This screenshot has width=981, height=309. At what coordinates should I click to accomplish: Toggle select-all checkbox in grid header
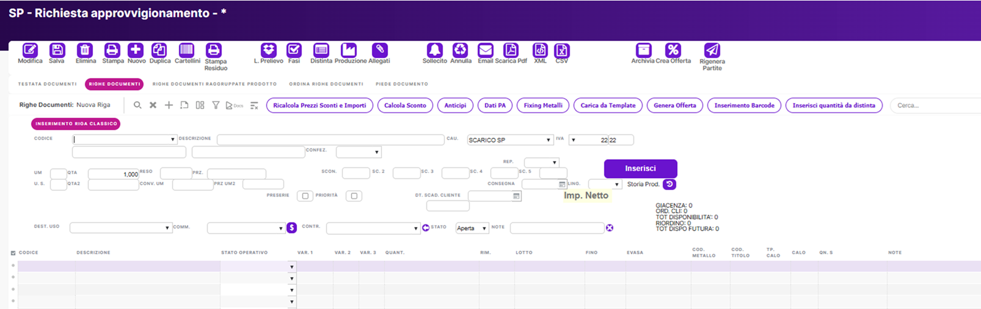[x=13, y=253]
